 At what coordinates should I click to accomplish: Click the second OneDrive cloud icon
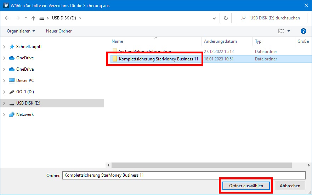click(12, 69)
